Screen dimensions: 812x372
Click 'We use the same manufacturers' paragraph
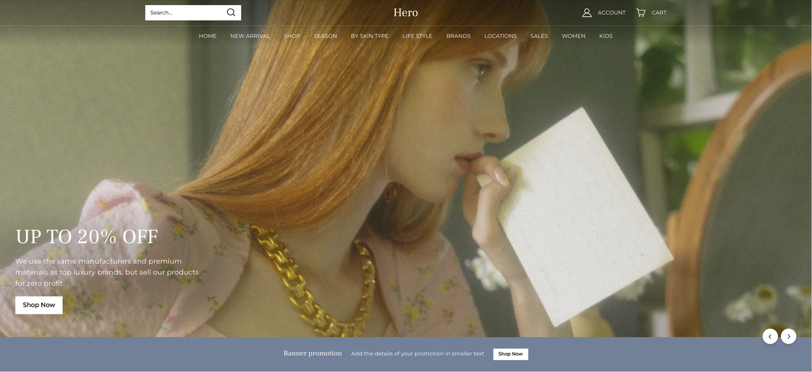coord(107,273)
